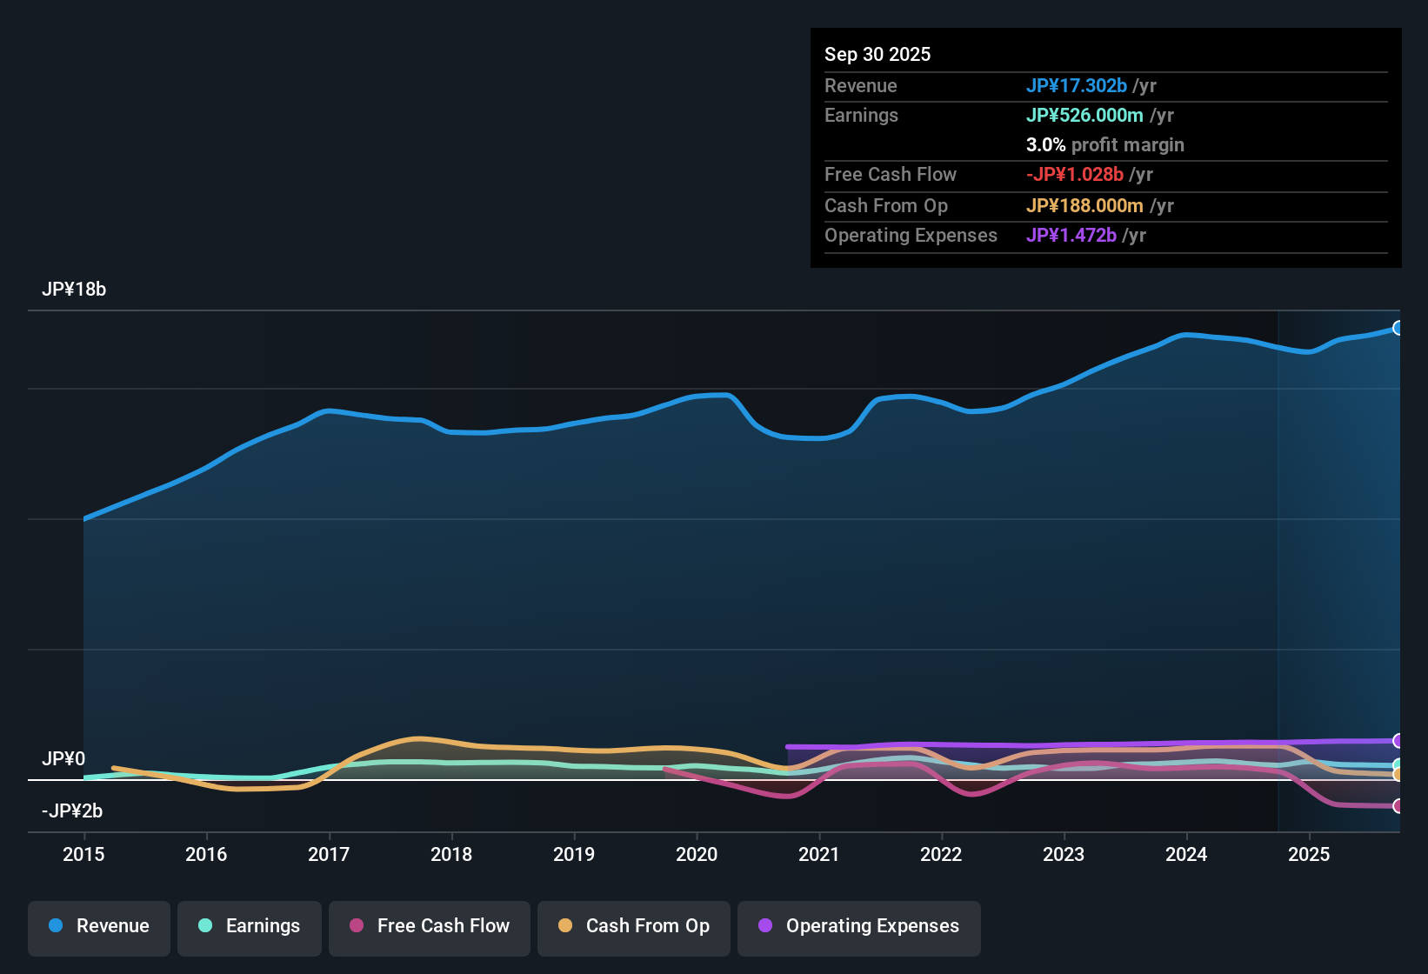
Task: Click the Sep 30 2025 tooltip header
Action: (x=877, y=54)
